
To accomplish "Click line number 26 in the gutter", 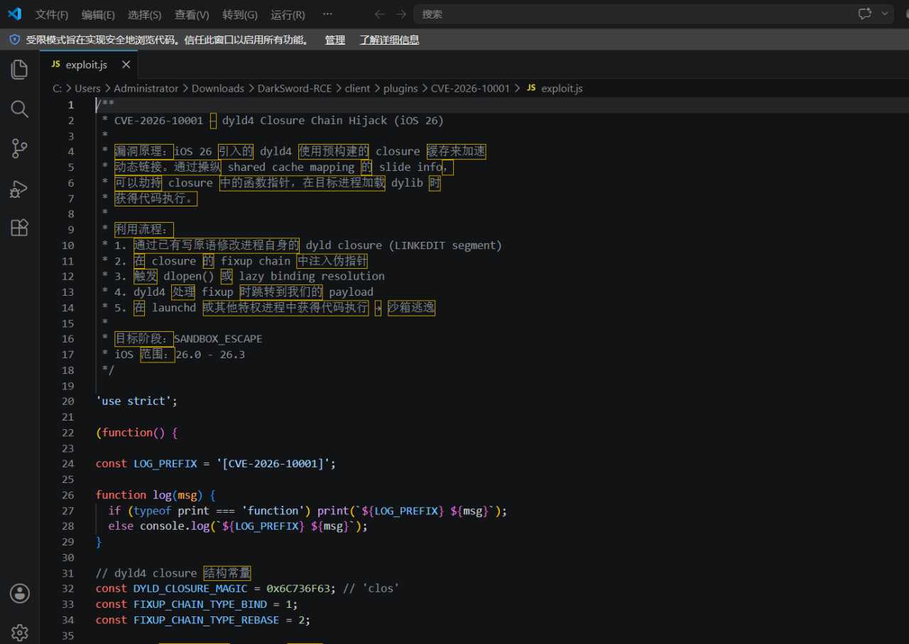I will click(x=67, y=495).
